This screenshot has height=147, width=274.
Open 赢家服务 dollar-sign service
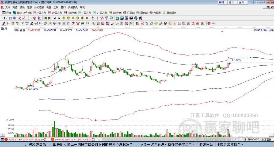[x=169, y=13]
